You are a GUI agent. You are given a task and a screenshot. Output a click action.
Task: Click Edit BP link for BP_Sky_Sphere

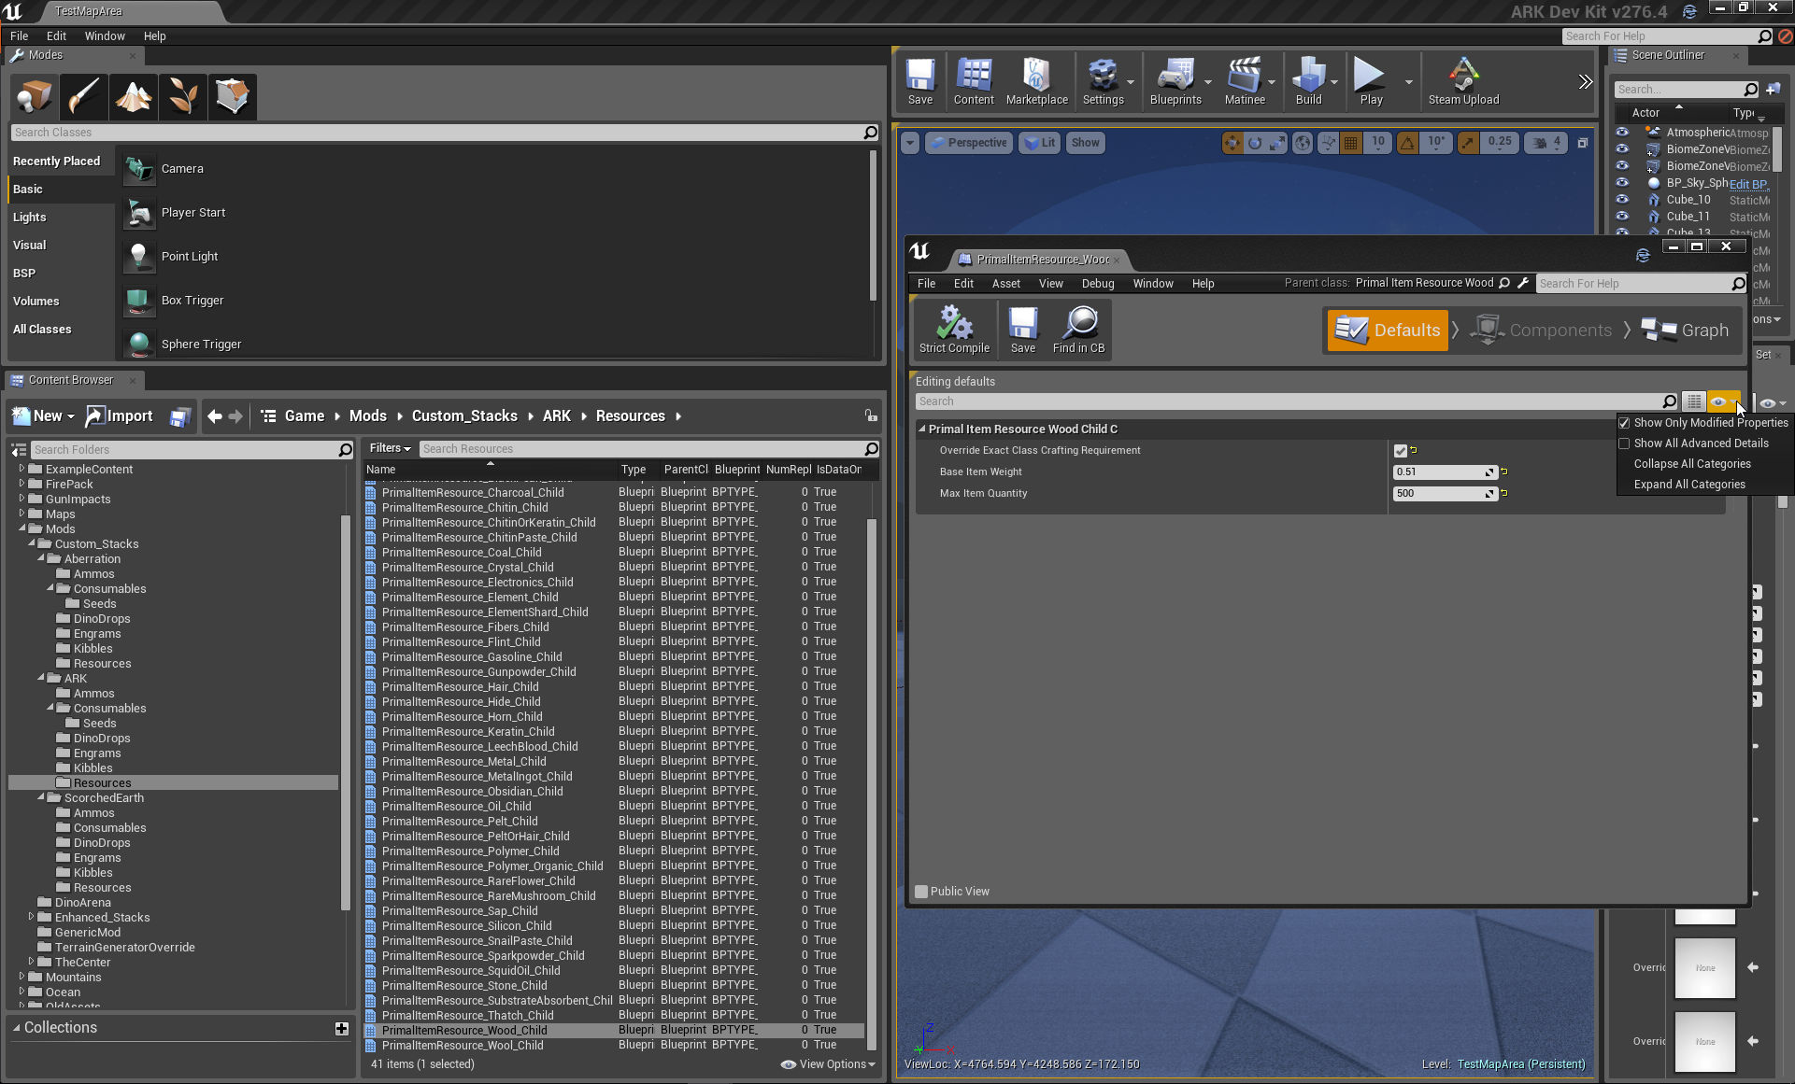[x=1747, y=184]
